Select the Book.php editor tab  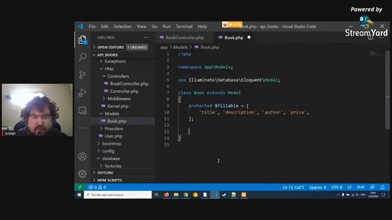click(x=234, y=38)
